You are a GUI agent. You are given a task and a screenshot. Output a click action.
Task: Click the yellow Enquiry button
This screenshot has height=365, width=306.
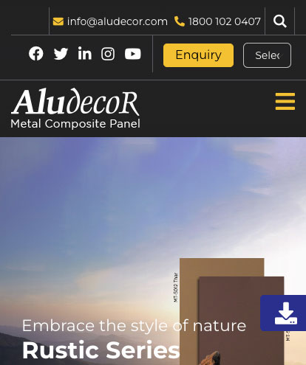click(198, 55)
